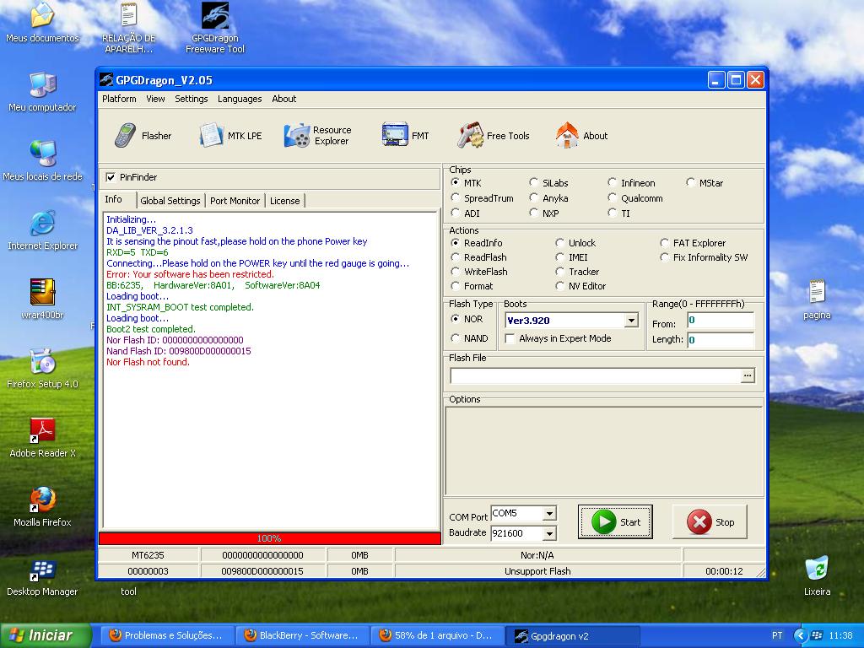Image resolution: width=864 pixels, height=648 pixels.
Task: Switch to the License tab
Action: point(285,201)
